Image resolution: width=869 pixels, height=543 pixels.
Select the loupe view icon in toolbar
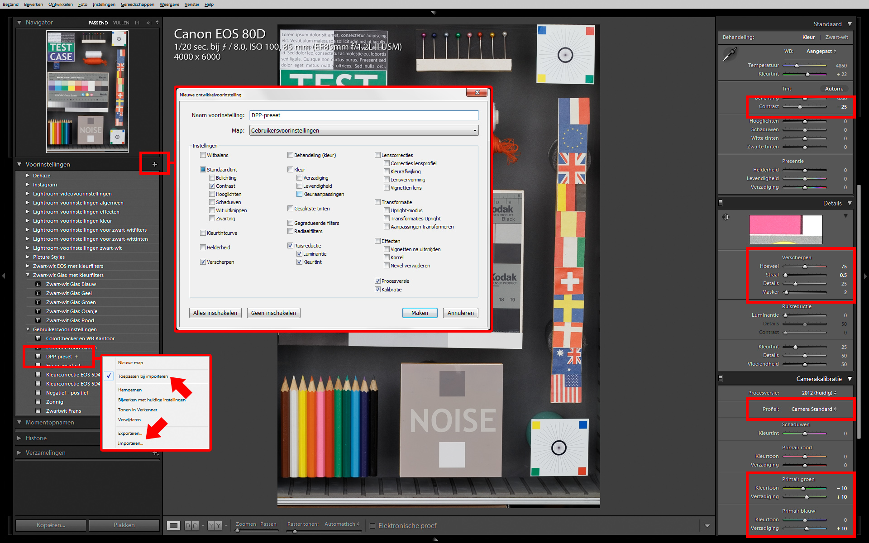pyautogui.click(x=173, y=525)
